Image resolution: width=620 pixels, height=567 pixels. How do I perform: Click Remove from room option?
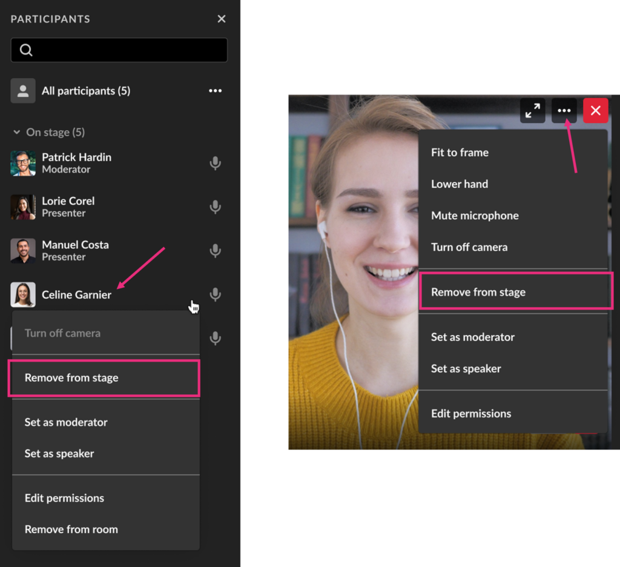tap(71, 529)
